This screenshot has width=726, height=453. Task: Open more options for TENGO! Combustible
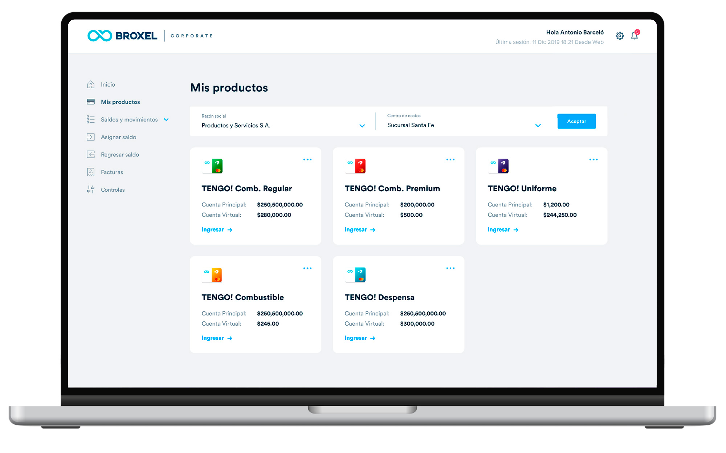pyautogui.click(x=307, y=269)
